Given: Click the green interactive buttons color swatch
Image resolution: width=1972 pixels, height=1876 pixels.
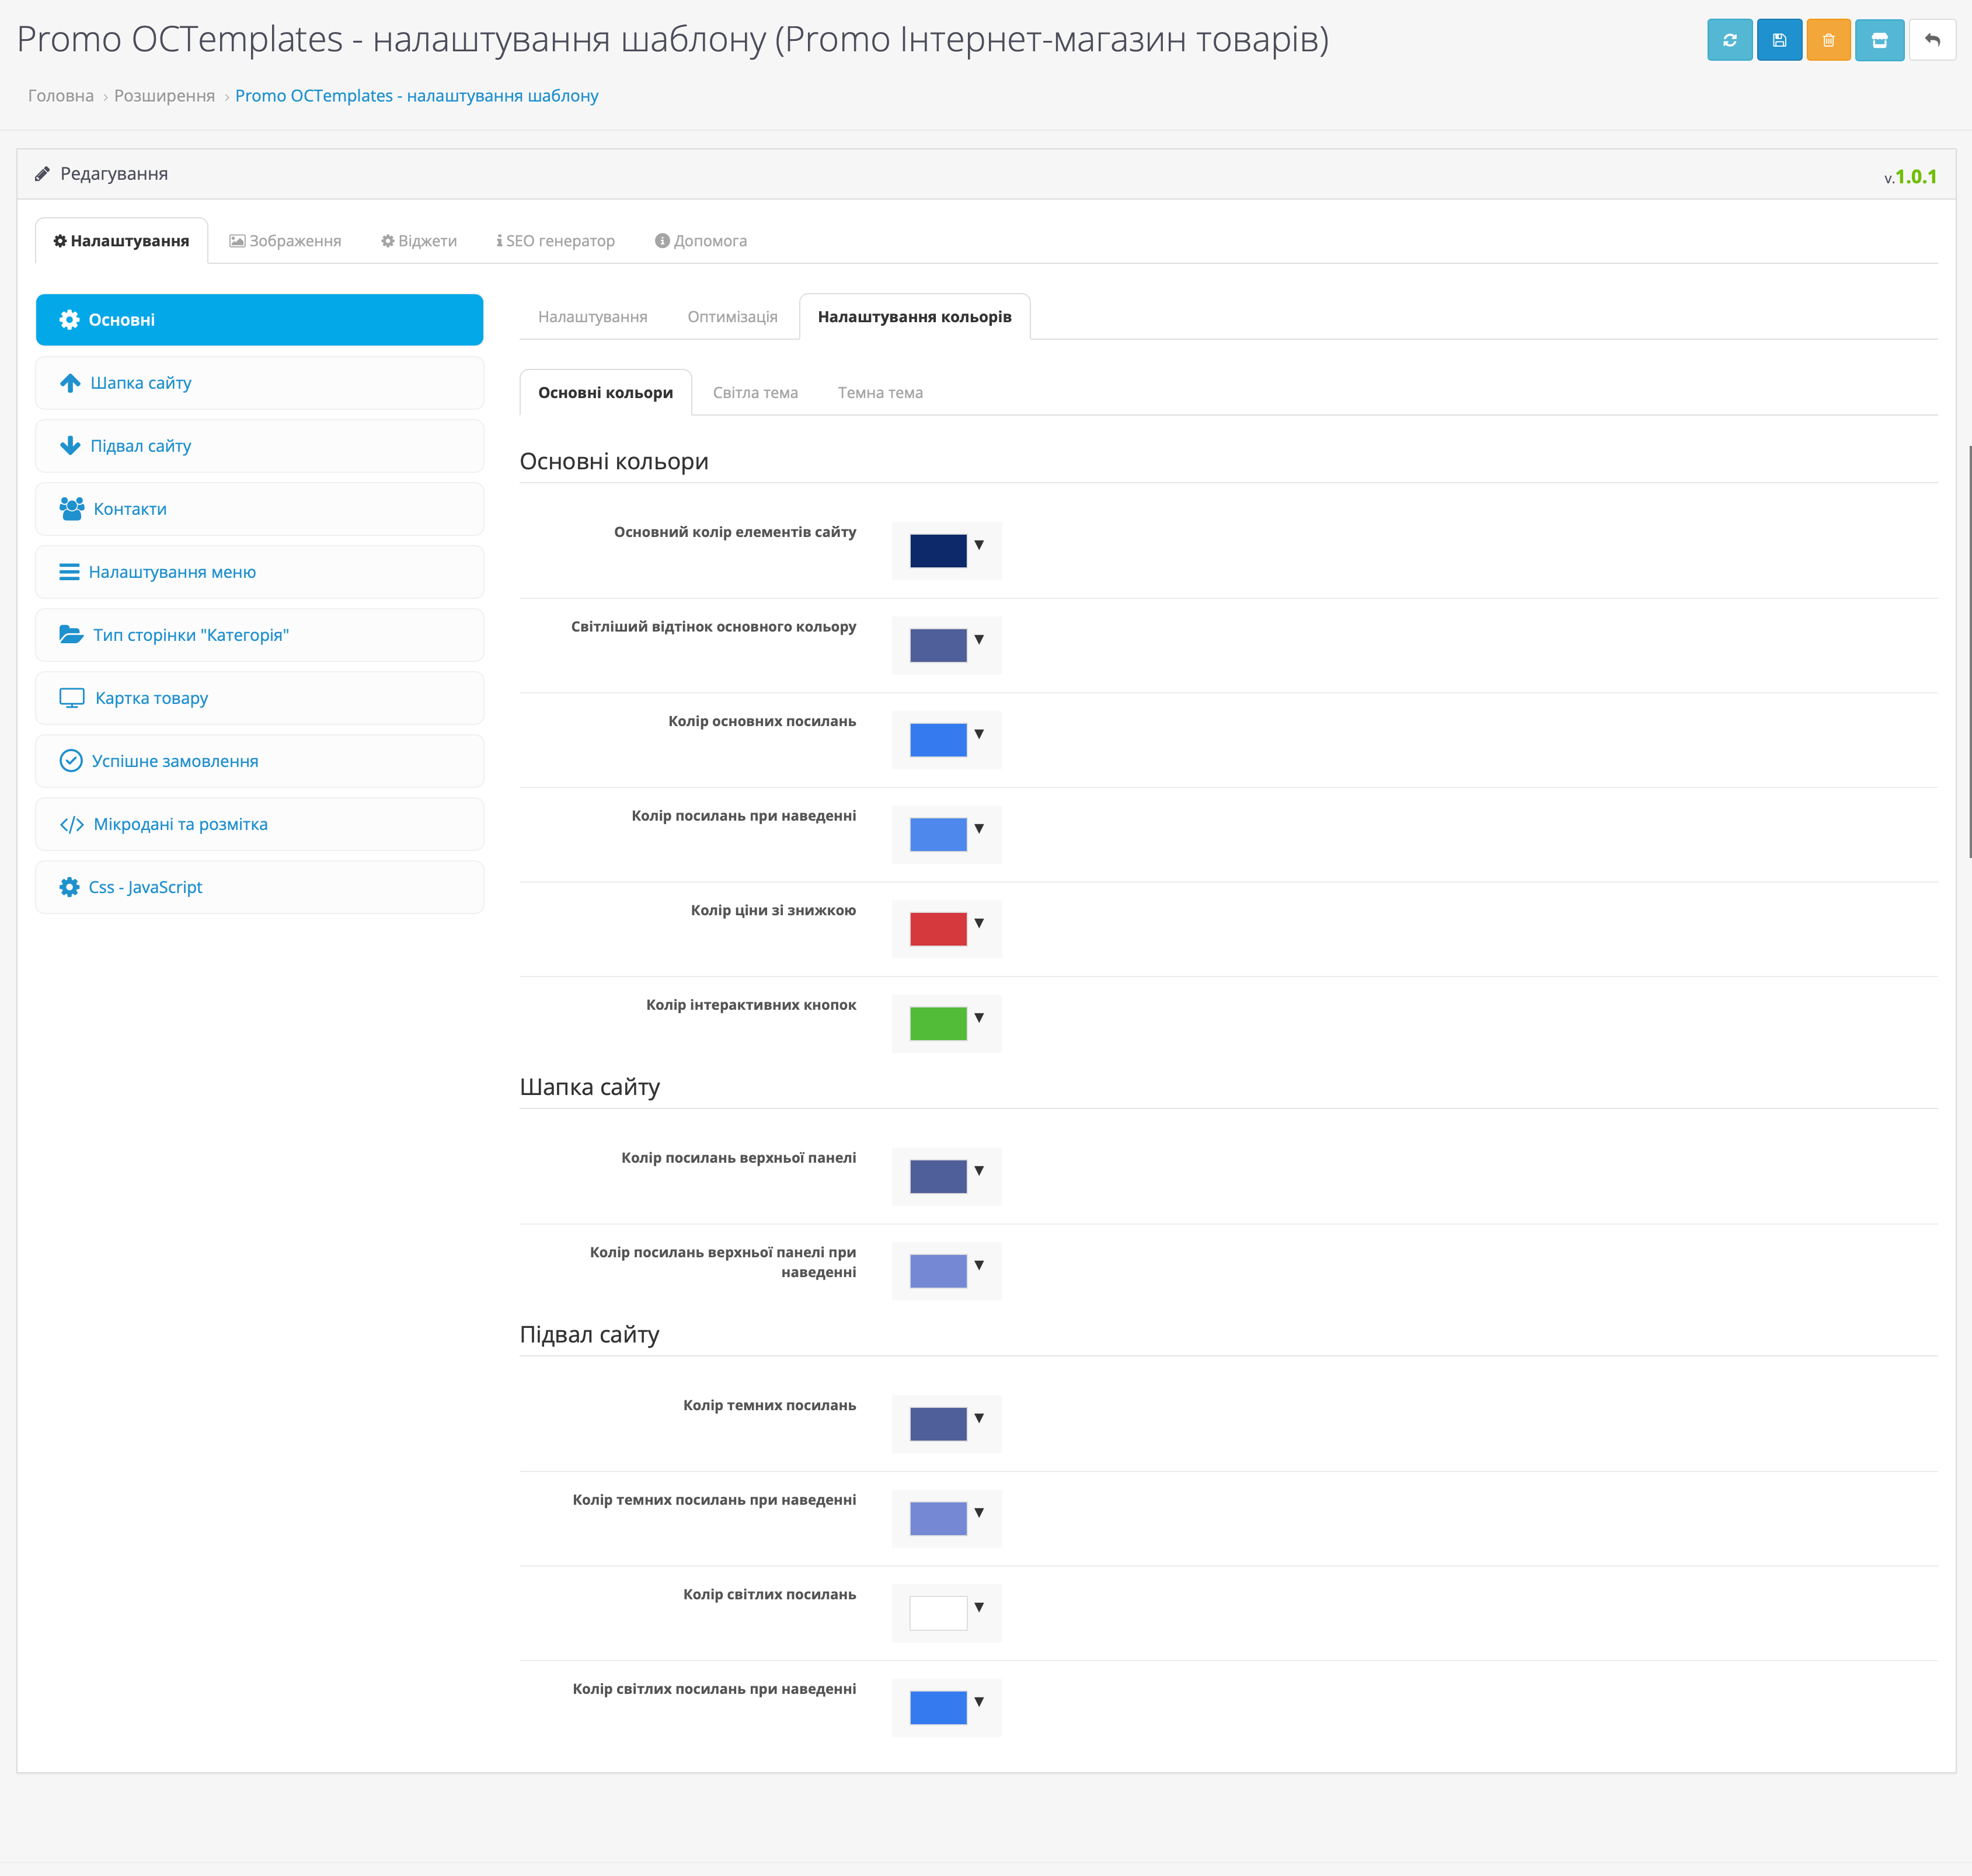Looking at the screenshot, I should tap(937, 1024).
